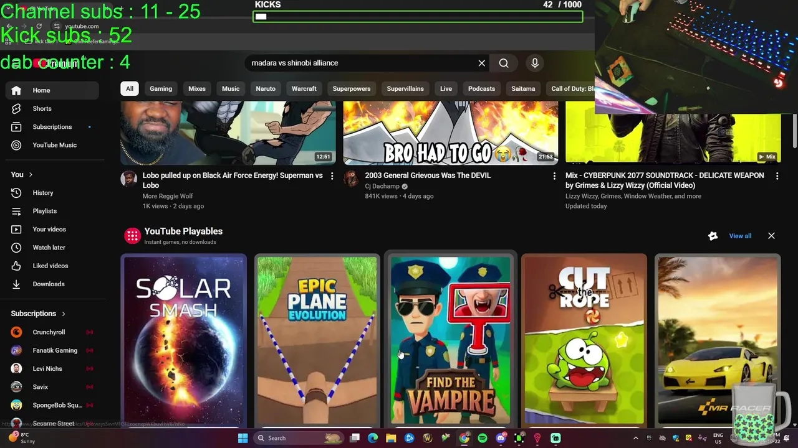798x448 pixels.
Task: Open the YouTube Playables grid logo
Action: point(132,236)
